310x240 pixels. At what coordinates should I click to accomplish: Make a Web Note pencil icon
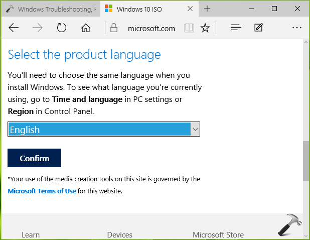[x=258, y=28]
